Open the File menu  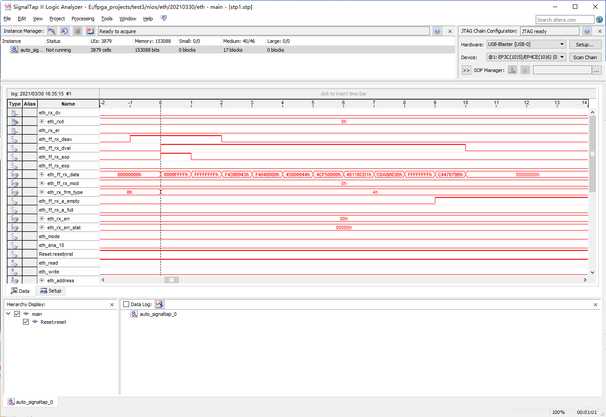[x=7, y=19]
